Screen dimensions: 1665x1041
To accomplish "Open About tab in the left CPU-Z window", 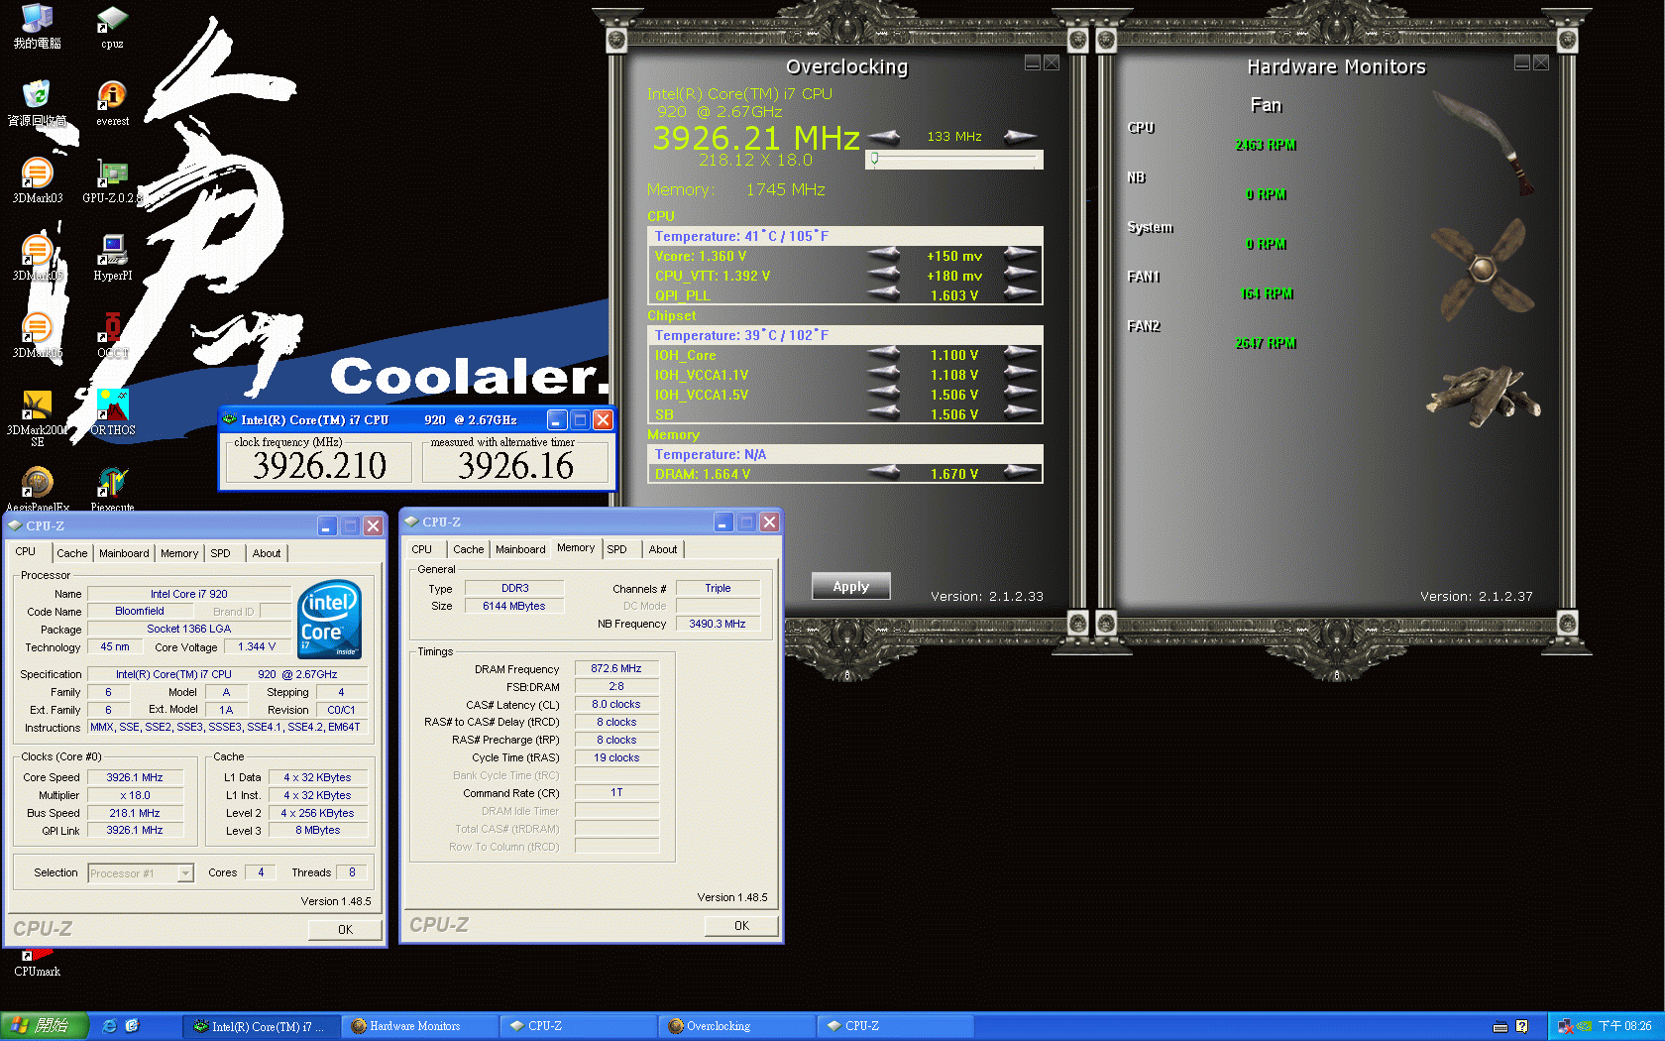I will pyautogui.click(x=267, y=553).
